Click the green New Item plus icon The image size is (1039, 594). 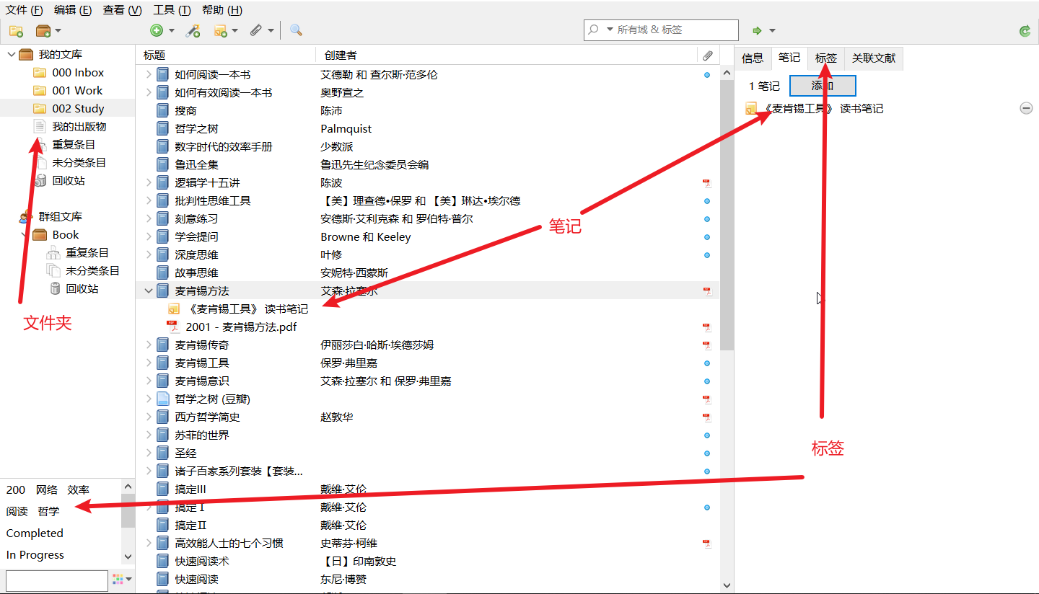point(157,30)
